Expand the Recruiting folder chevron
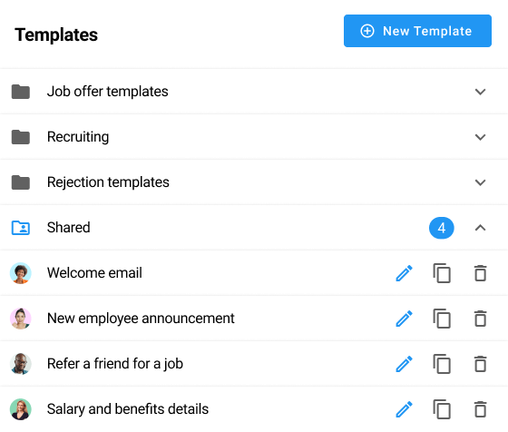Screen dimensions: 508x432 480,137
